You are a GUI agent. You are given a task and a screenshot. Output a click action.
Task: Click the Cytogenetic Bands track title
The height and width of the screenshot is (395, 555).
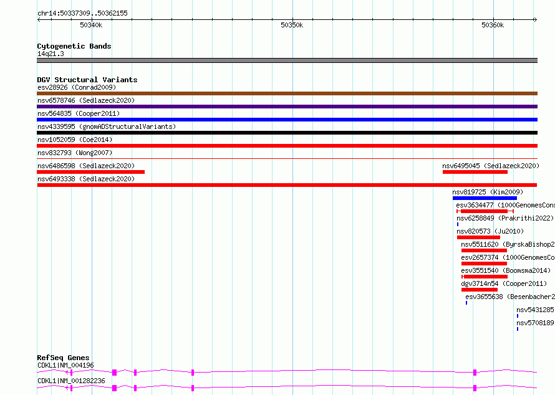point(74,46)
